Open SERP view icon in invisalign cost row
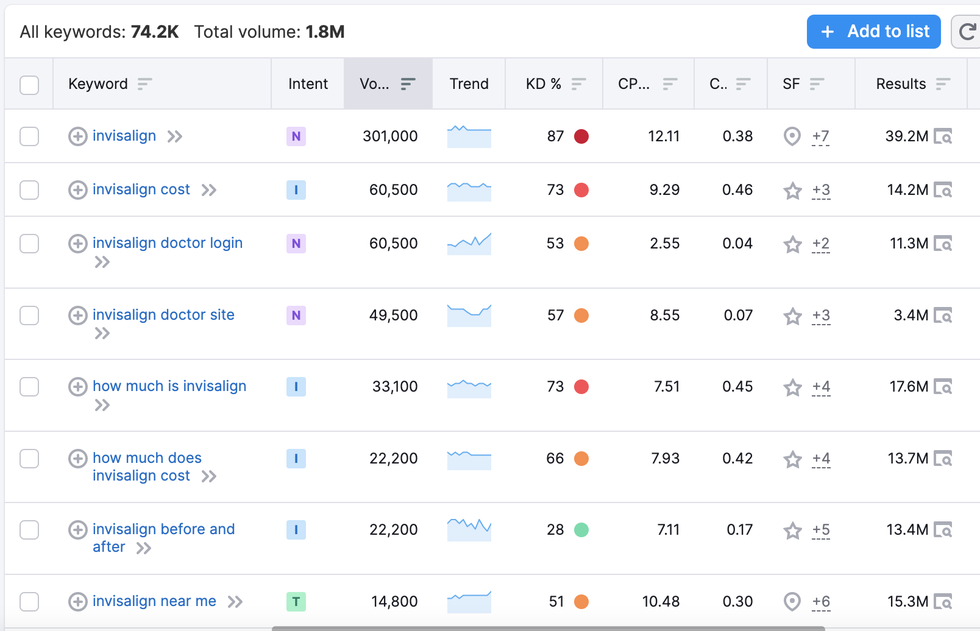Screen dimensions: 980x631 943,190
